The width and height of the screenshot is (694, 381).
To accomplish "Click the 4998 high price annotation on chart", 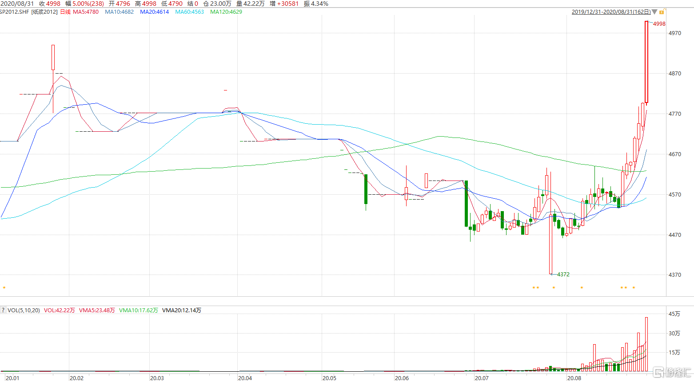I will pyautogui.click(x=659, y=24).
